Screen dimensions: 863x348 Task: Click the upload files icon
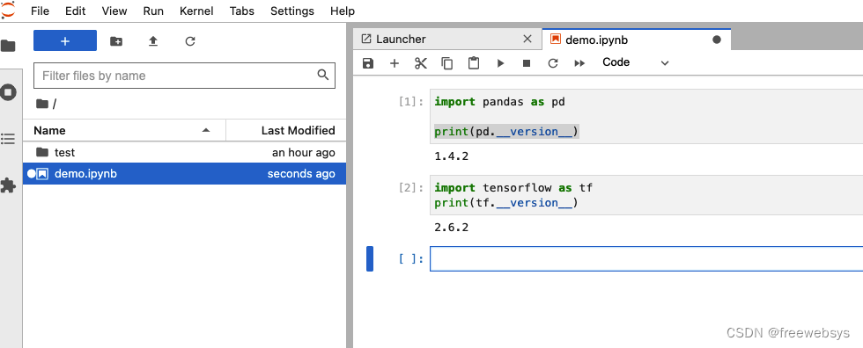click(153, 41)
